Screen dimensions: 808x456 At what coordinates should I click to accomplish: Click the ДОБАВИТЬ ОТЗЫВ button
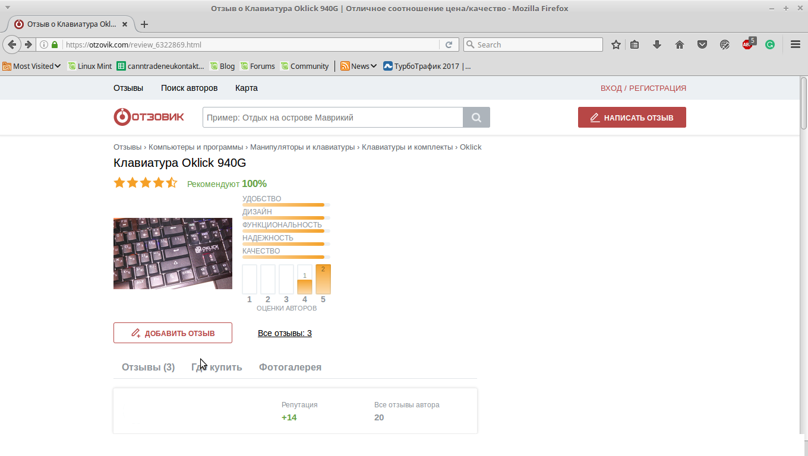173,333
